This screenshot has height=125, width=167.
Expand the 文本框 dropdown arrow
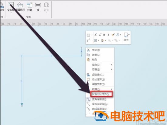(x=11, y=13)
